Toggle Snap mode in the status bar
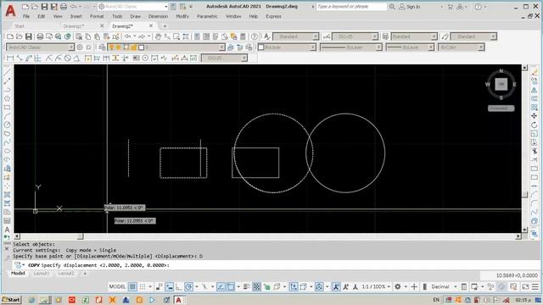The height and width of the screenshot is (305, 543). tap(143, 286)
